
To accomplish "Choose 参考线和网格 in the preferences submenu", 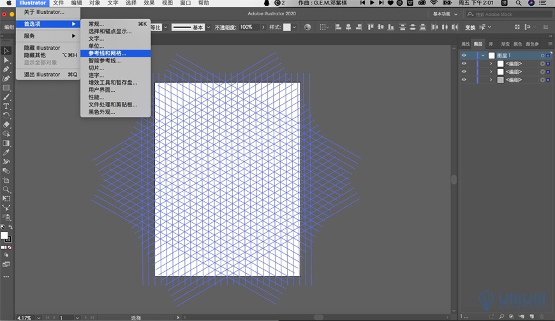I will pyautogui.click(x=107, y=53).
